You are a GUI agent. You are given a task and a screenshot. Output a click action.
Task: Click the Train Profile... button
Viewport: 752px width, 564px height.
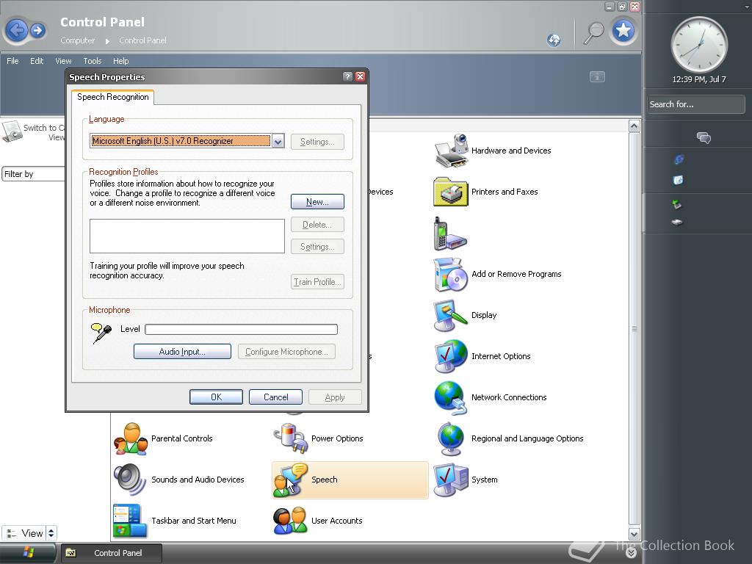tap(317, 282)
